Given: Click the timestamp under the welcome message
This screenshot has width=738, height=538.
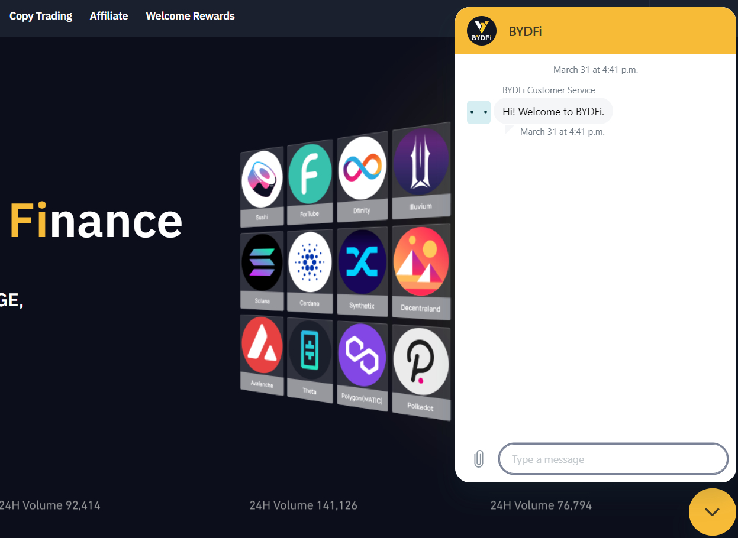Looking at the screenshot, I should (562, 132).
